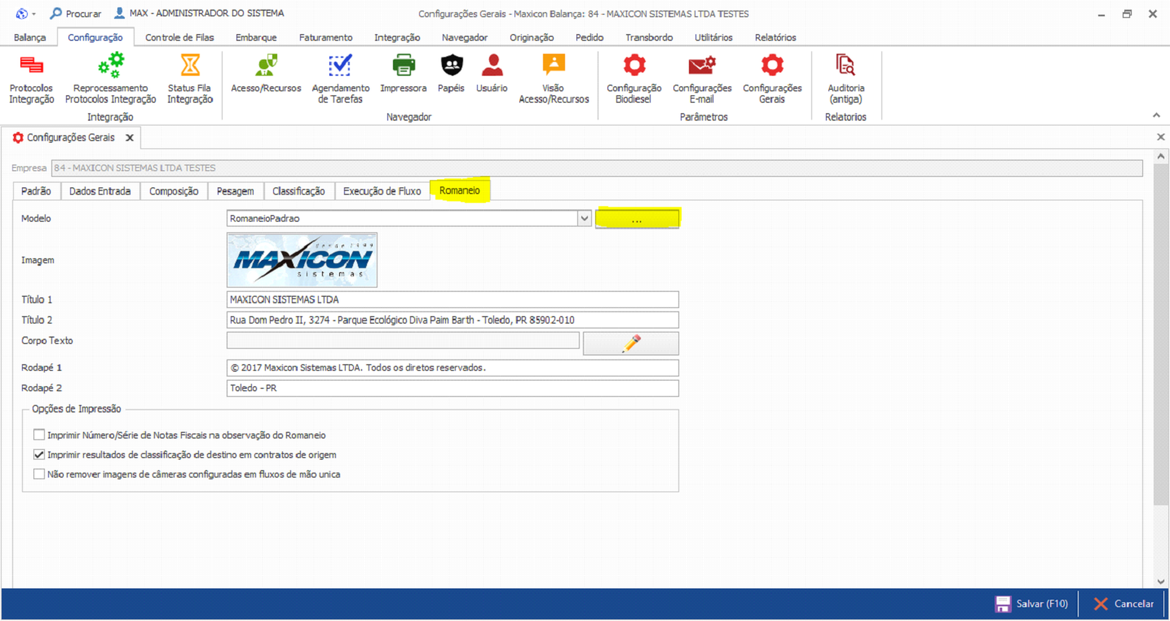Select the Classificação settings tab
The width and height of the screenshot is (1170, 621).
(298, 191)
